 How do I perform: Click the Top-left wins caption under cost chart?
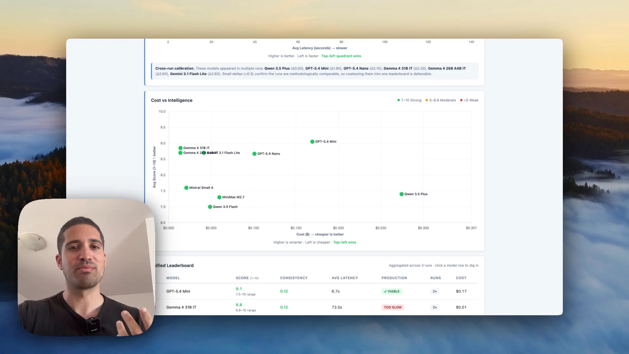344,243
